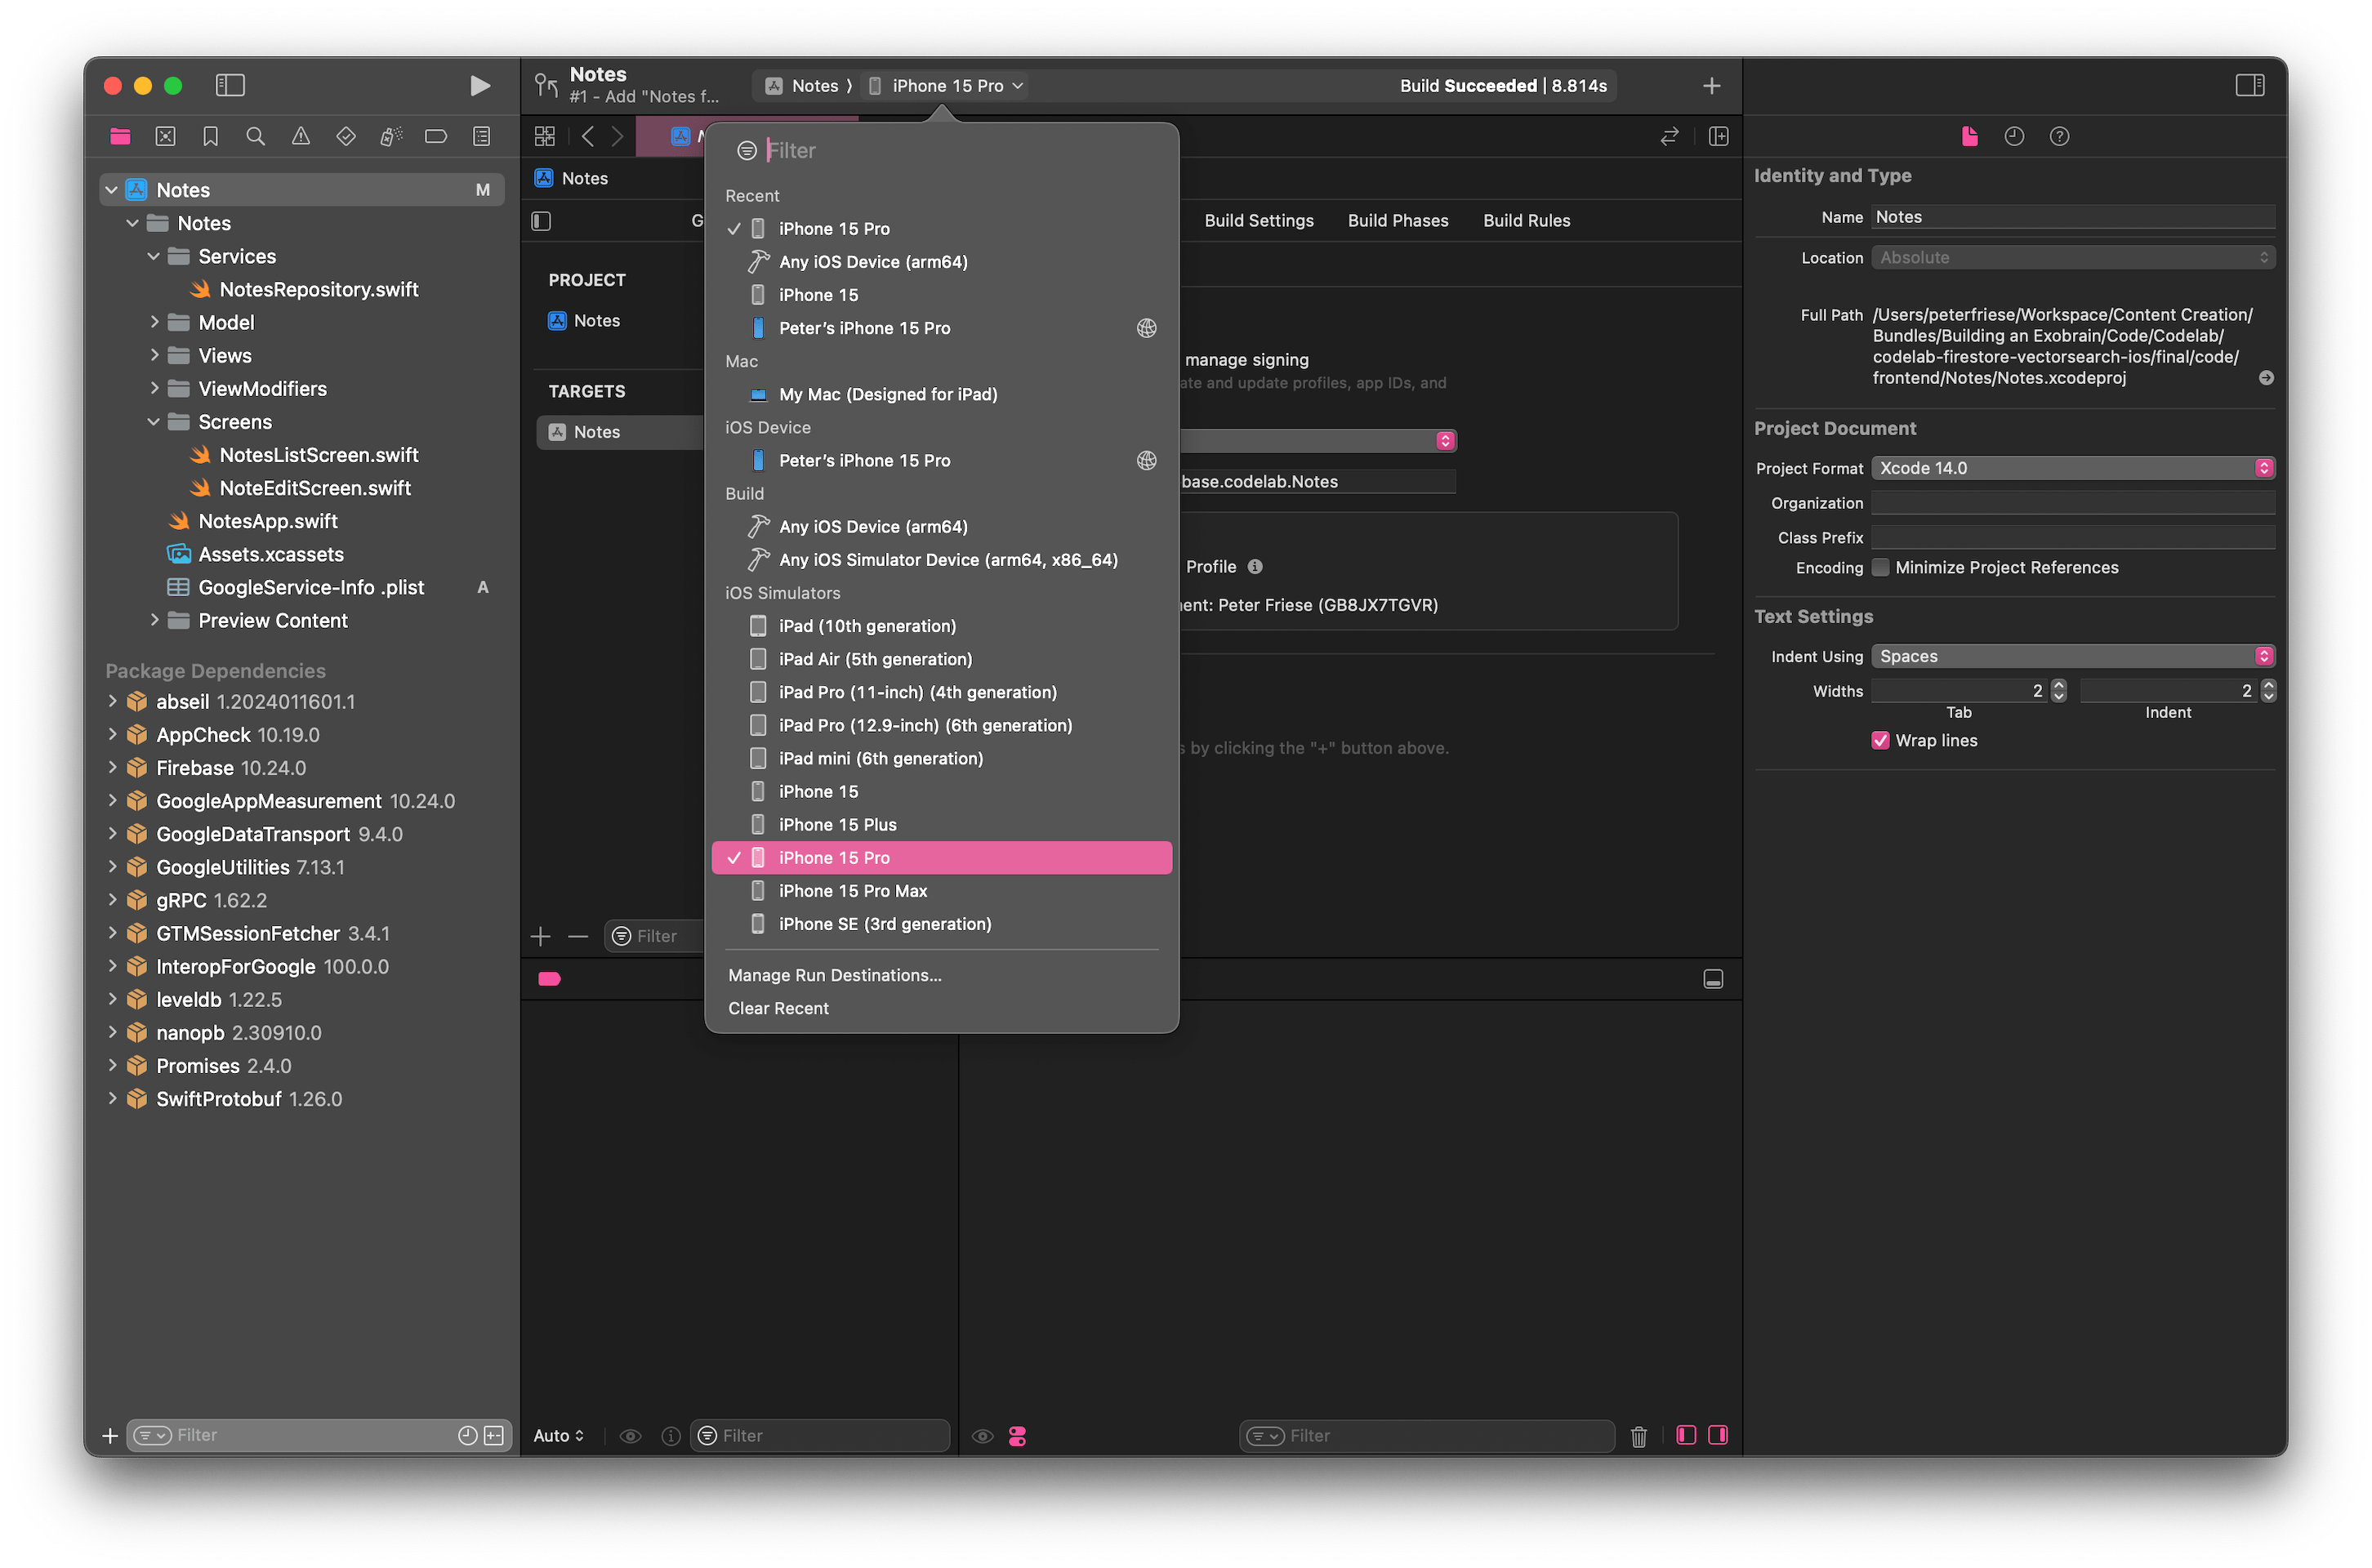The width and height of the screenshot is (2372, 1568).
Task: Click the Xcode scheme selector icon
Action: [772, 82]
